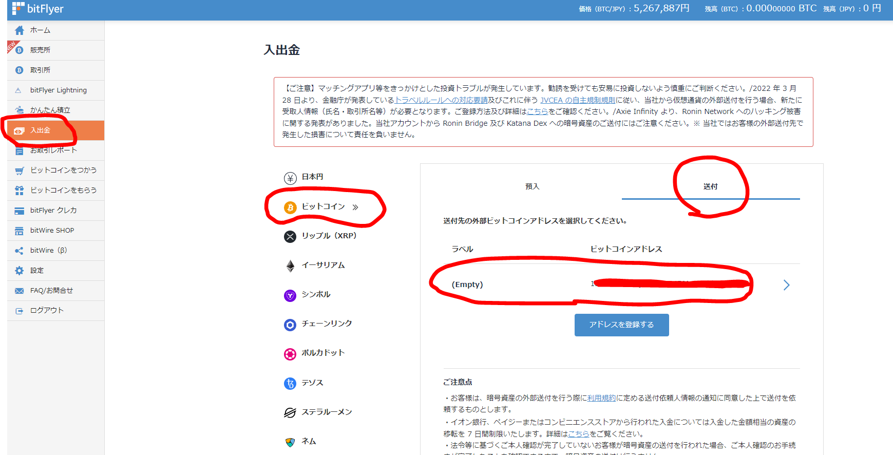Open 入出金 in the sidebar
Image resolution: width=893 pixels, height=455 pixels.
click(55, 130)
